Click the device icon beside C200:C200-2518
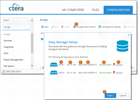 click(x=3, y=71)
